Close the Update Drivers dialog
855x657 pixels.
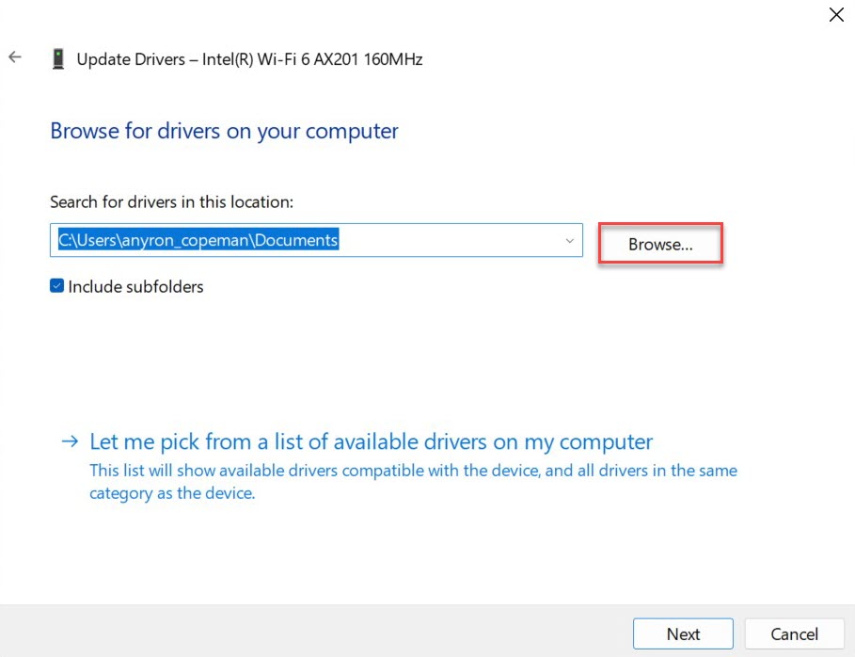pyautogui.click(x=836, y=14)
